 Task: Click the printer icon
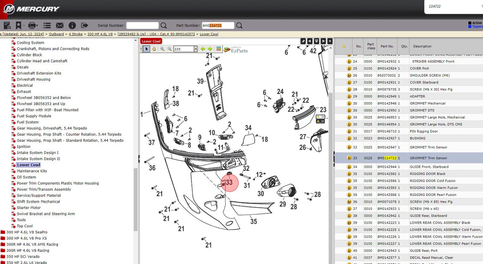click(x=32, y=25)
